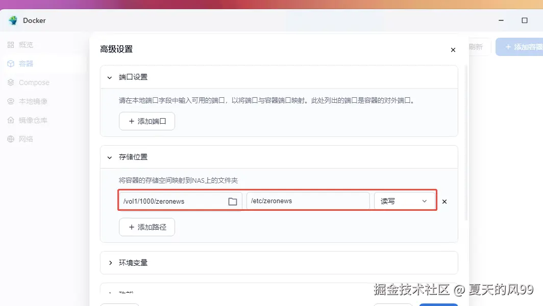543x306 pixels.
Task: Go to 网络 in sidebar menu
Action: pos(26,139)
